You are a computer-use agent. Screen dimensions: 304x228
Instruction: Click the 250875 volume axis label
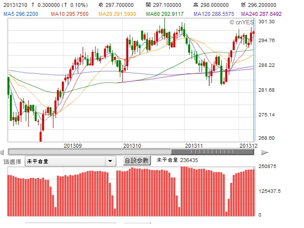[x=267, y=167]
